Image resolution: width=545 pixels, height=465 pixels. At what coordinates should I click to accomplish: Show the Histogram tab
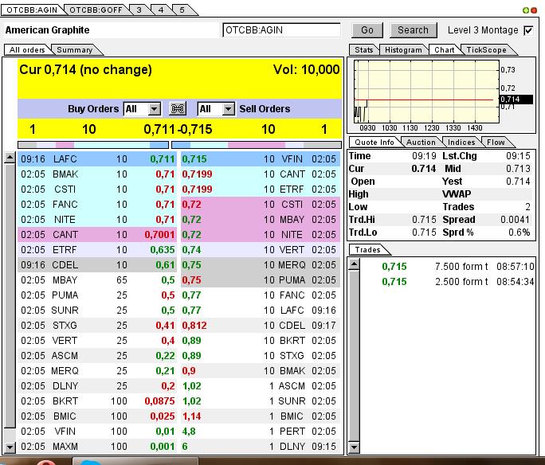tap(403, 50)
